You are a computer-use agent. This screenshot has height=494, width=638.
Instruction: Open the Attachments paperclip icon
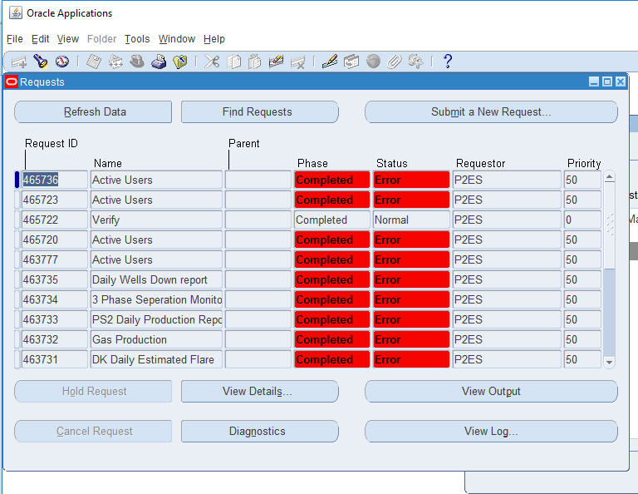click(x=395, y=62)
